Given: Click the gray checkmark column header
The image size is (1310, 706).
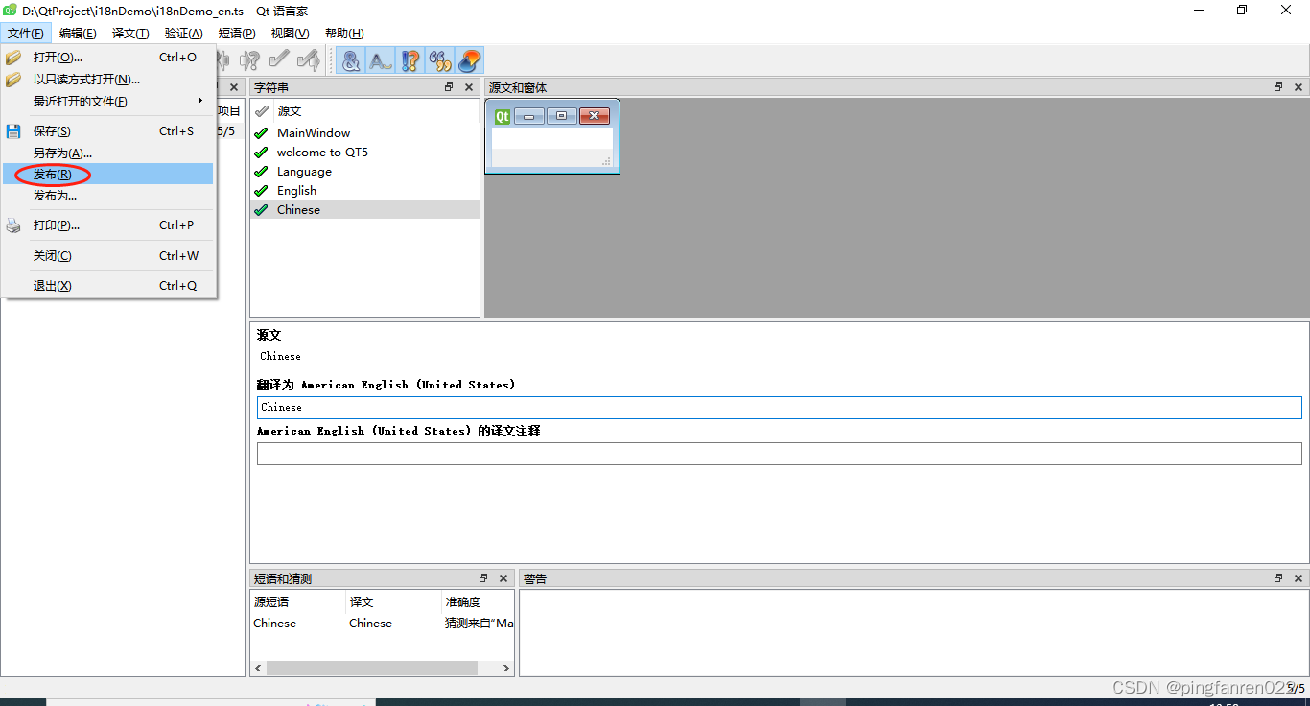Looking at the screenshot, I should click(262, 111).
